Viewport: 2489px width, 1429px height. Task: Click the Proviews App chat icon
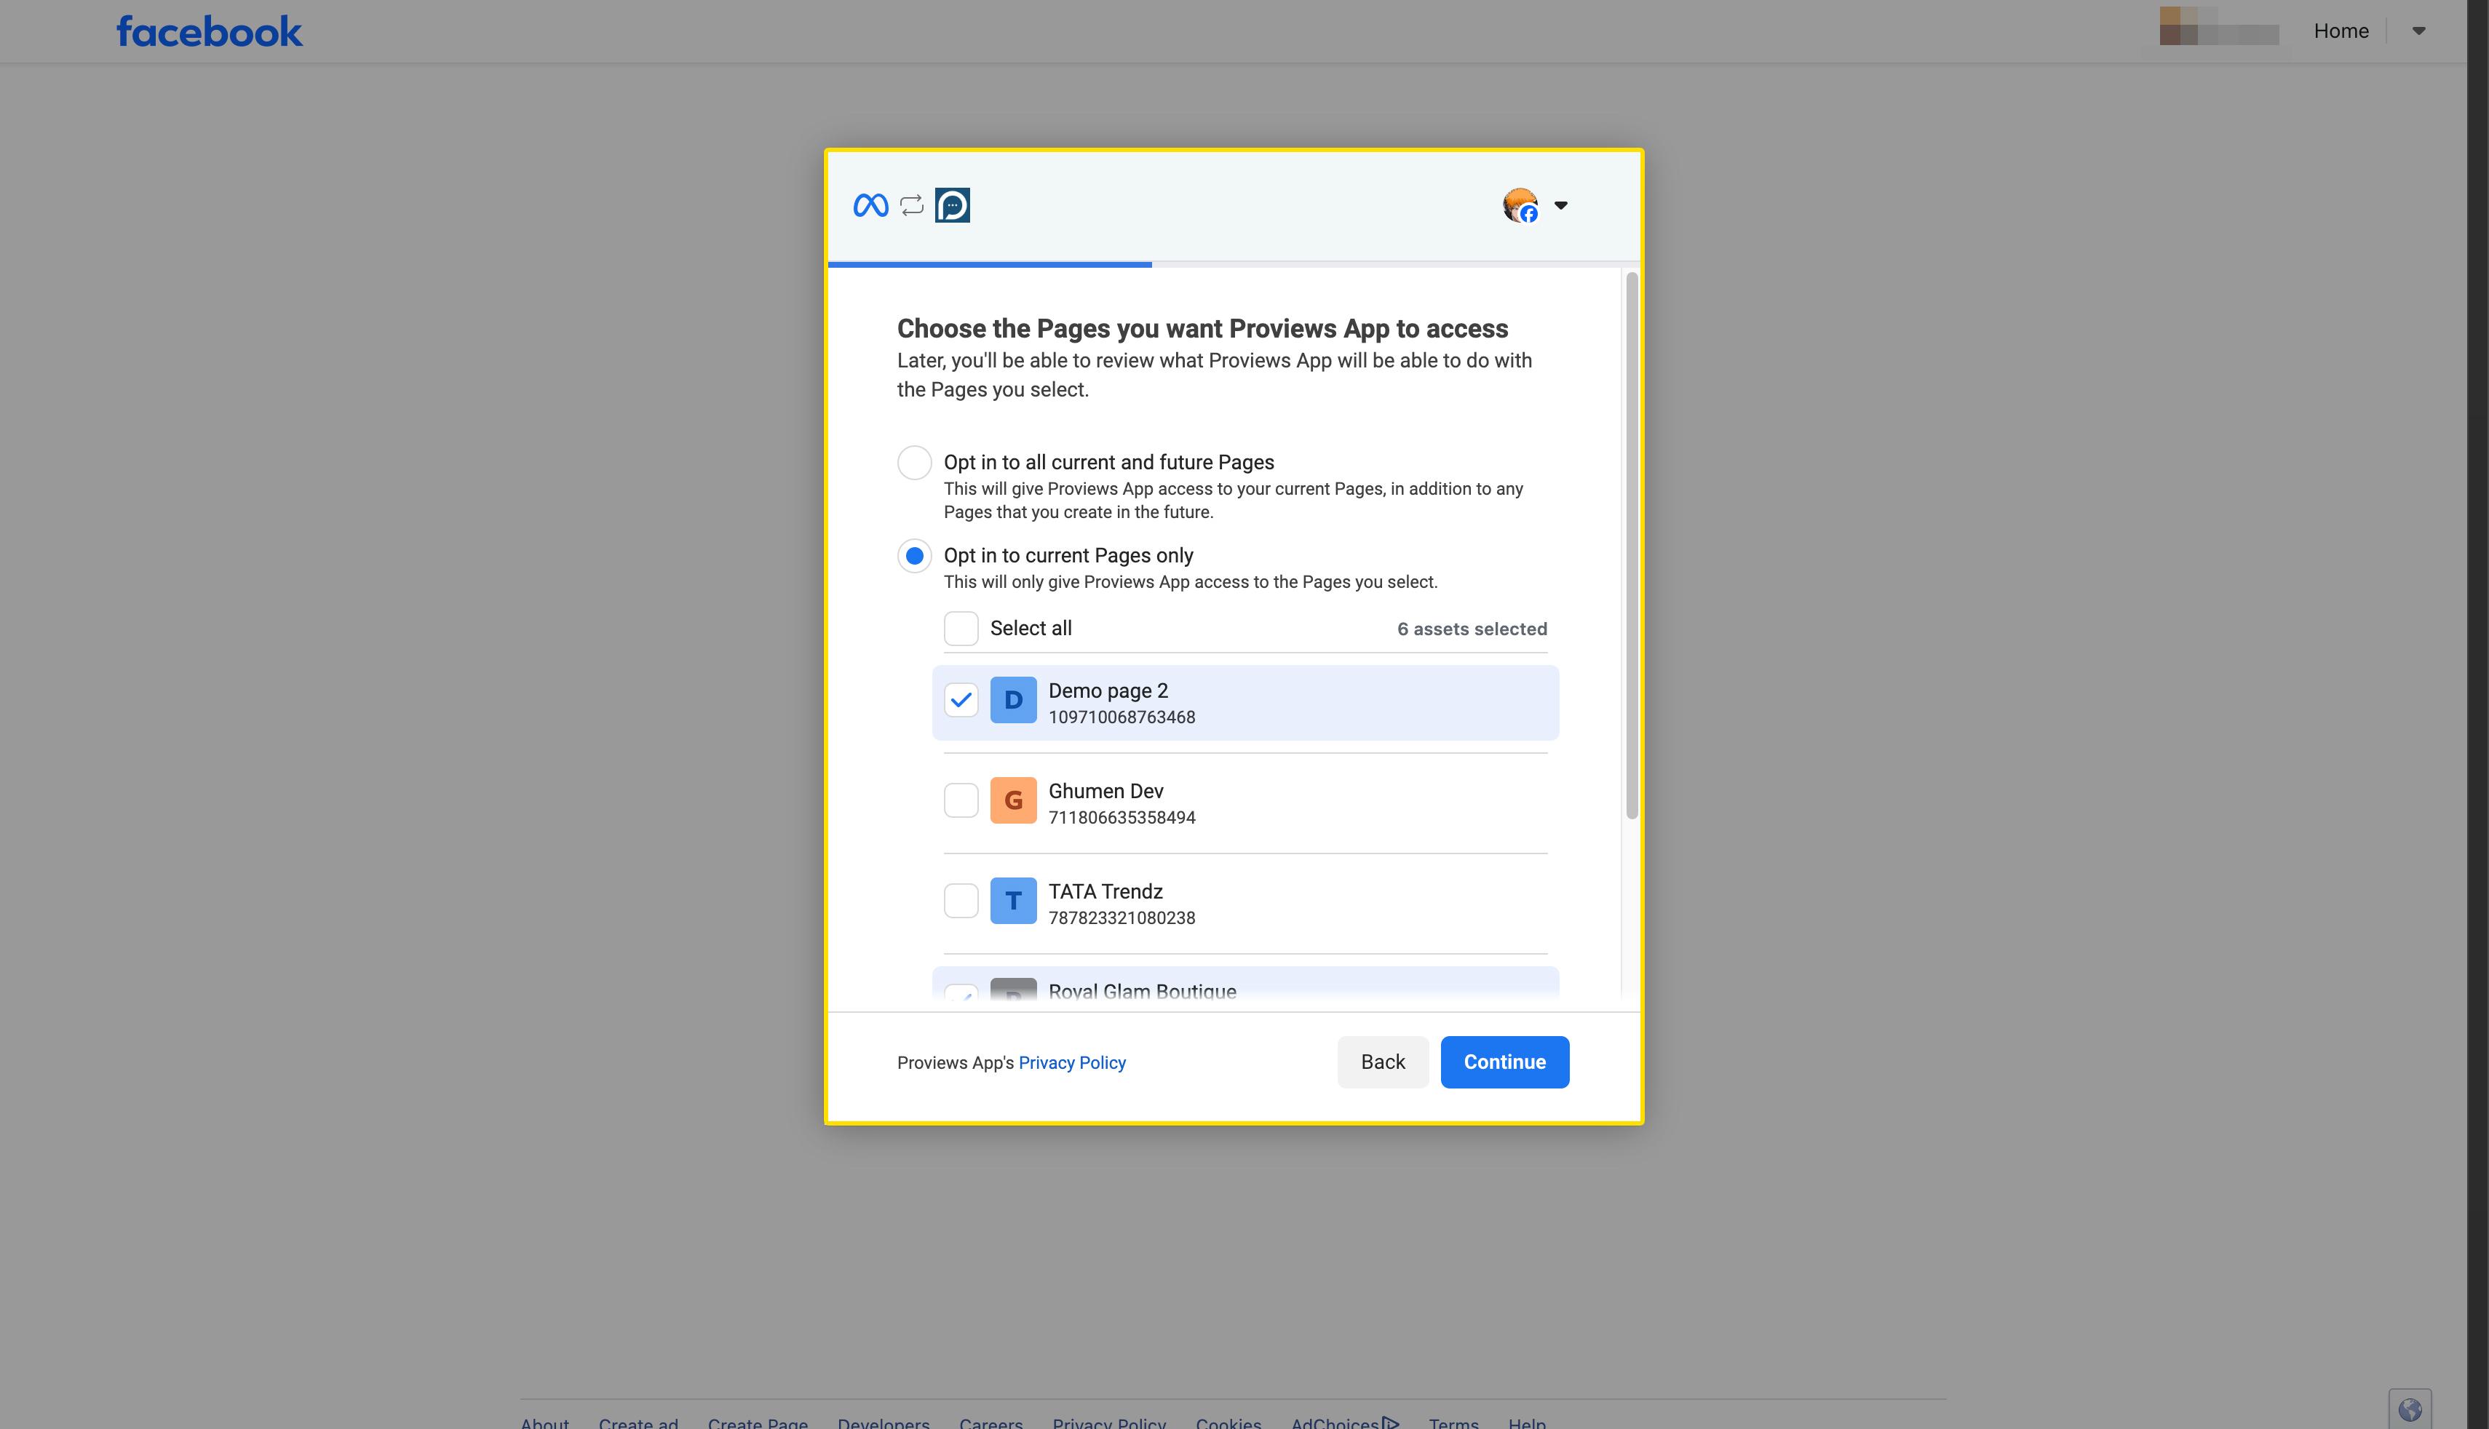952,205
